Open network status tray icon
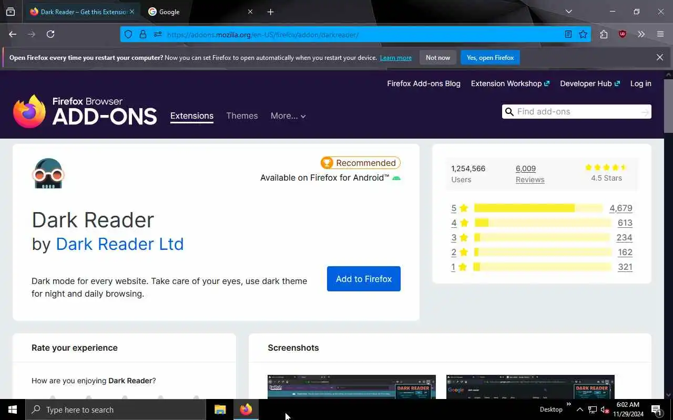The height and width of the screenshot is (420, 673). click(592, 410)
